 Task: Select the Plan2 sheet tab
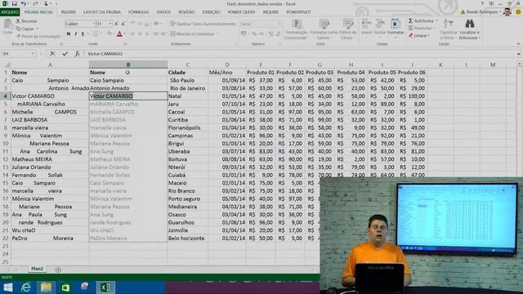pyautogui.click(x=37, y=269)
